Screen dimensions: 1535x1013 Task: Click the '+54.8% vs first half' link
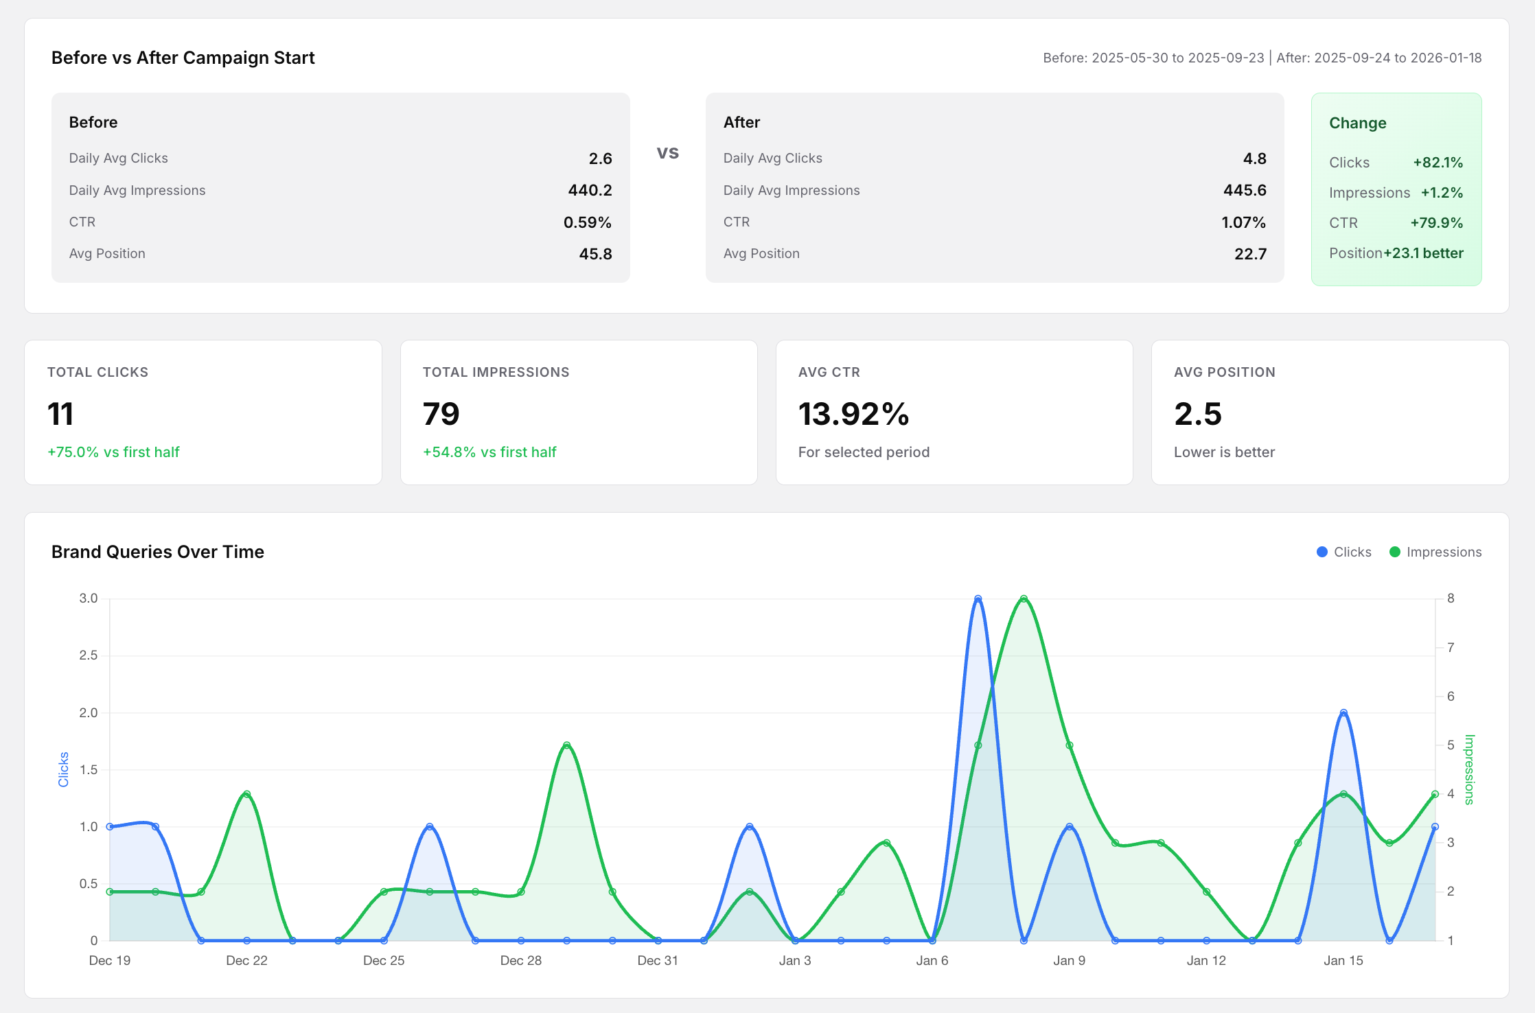(x=489, y=452)
